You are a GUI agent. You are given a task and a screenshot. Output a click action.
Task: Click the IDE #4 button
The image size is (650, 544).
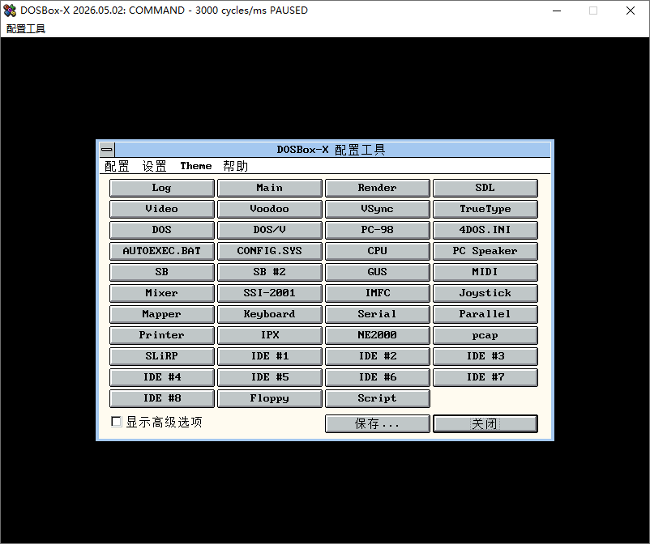(x=162, y=377)
